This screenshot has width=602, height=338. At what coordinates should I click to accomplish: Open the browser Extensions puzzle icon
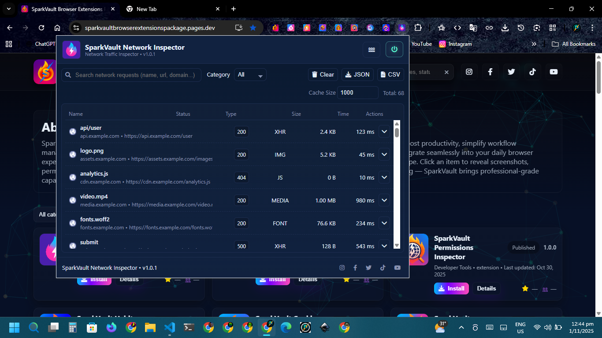(418, 28)
